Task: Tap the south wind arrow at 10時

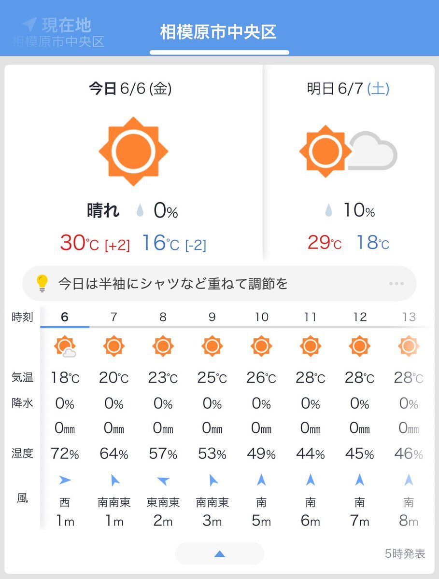Action: (261, 480)
